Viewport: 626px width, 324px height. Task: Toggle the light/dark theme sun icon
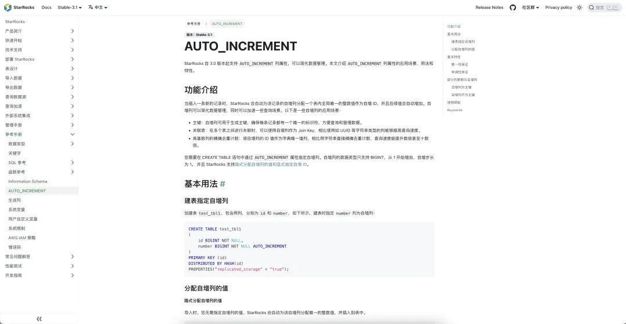click(580, 8)
